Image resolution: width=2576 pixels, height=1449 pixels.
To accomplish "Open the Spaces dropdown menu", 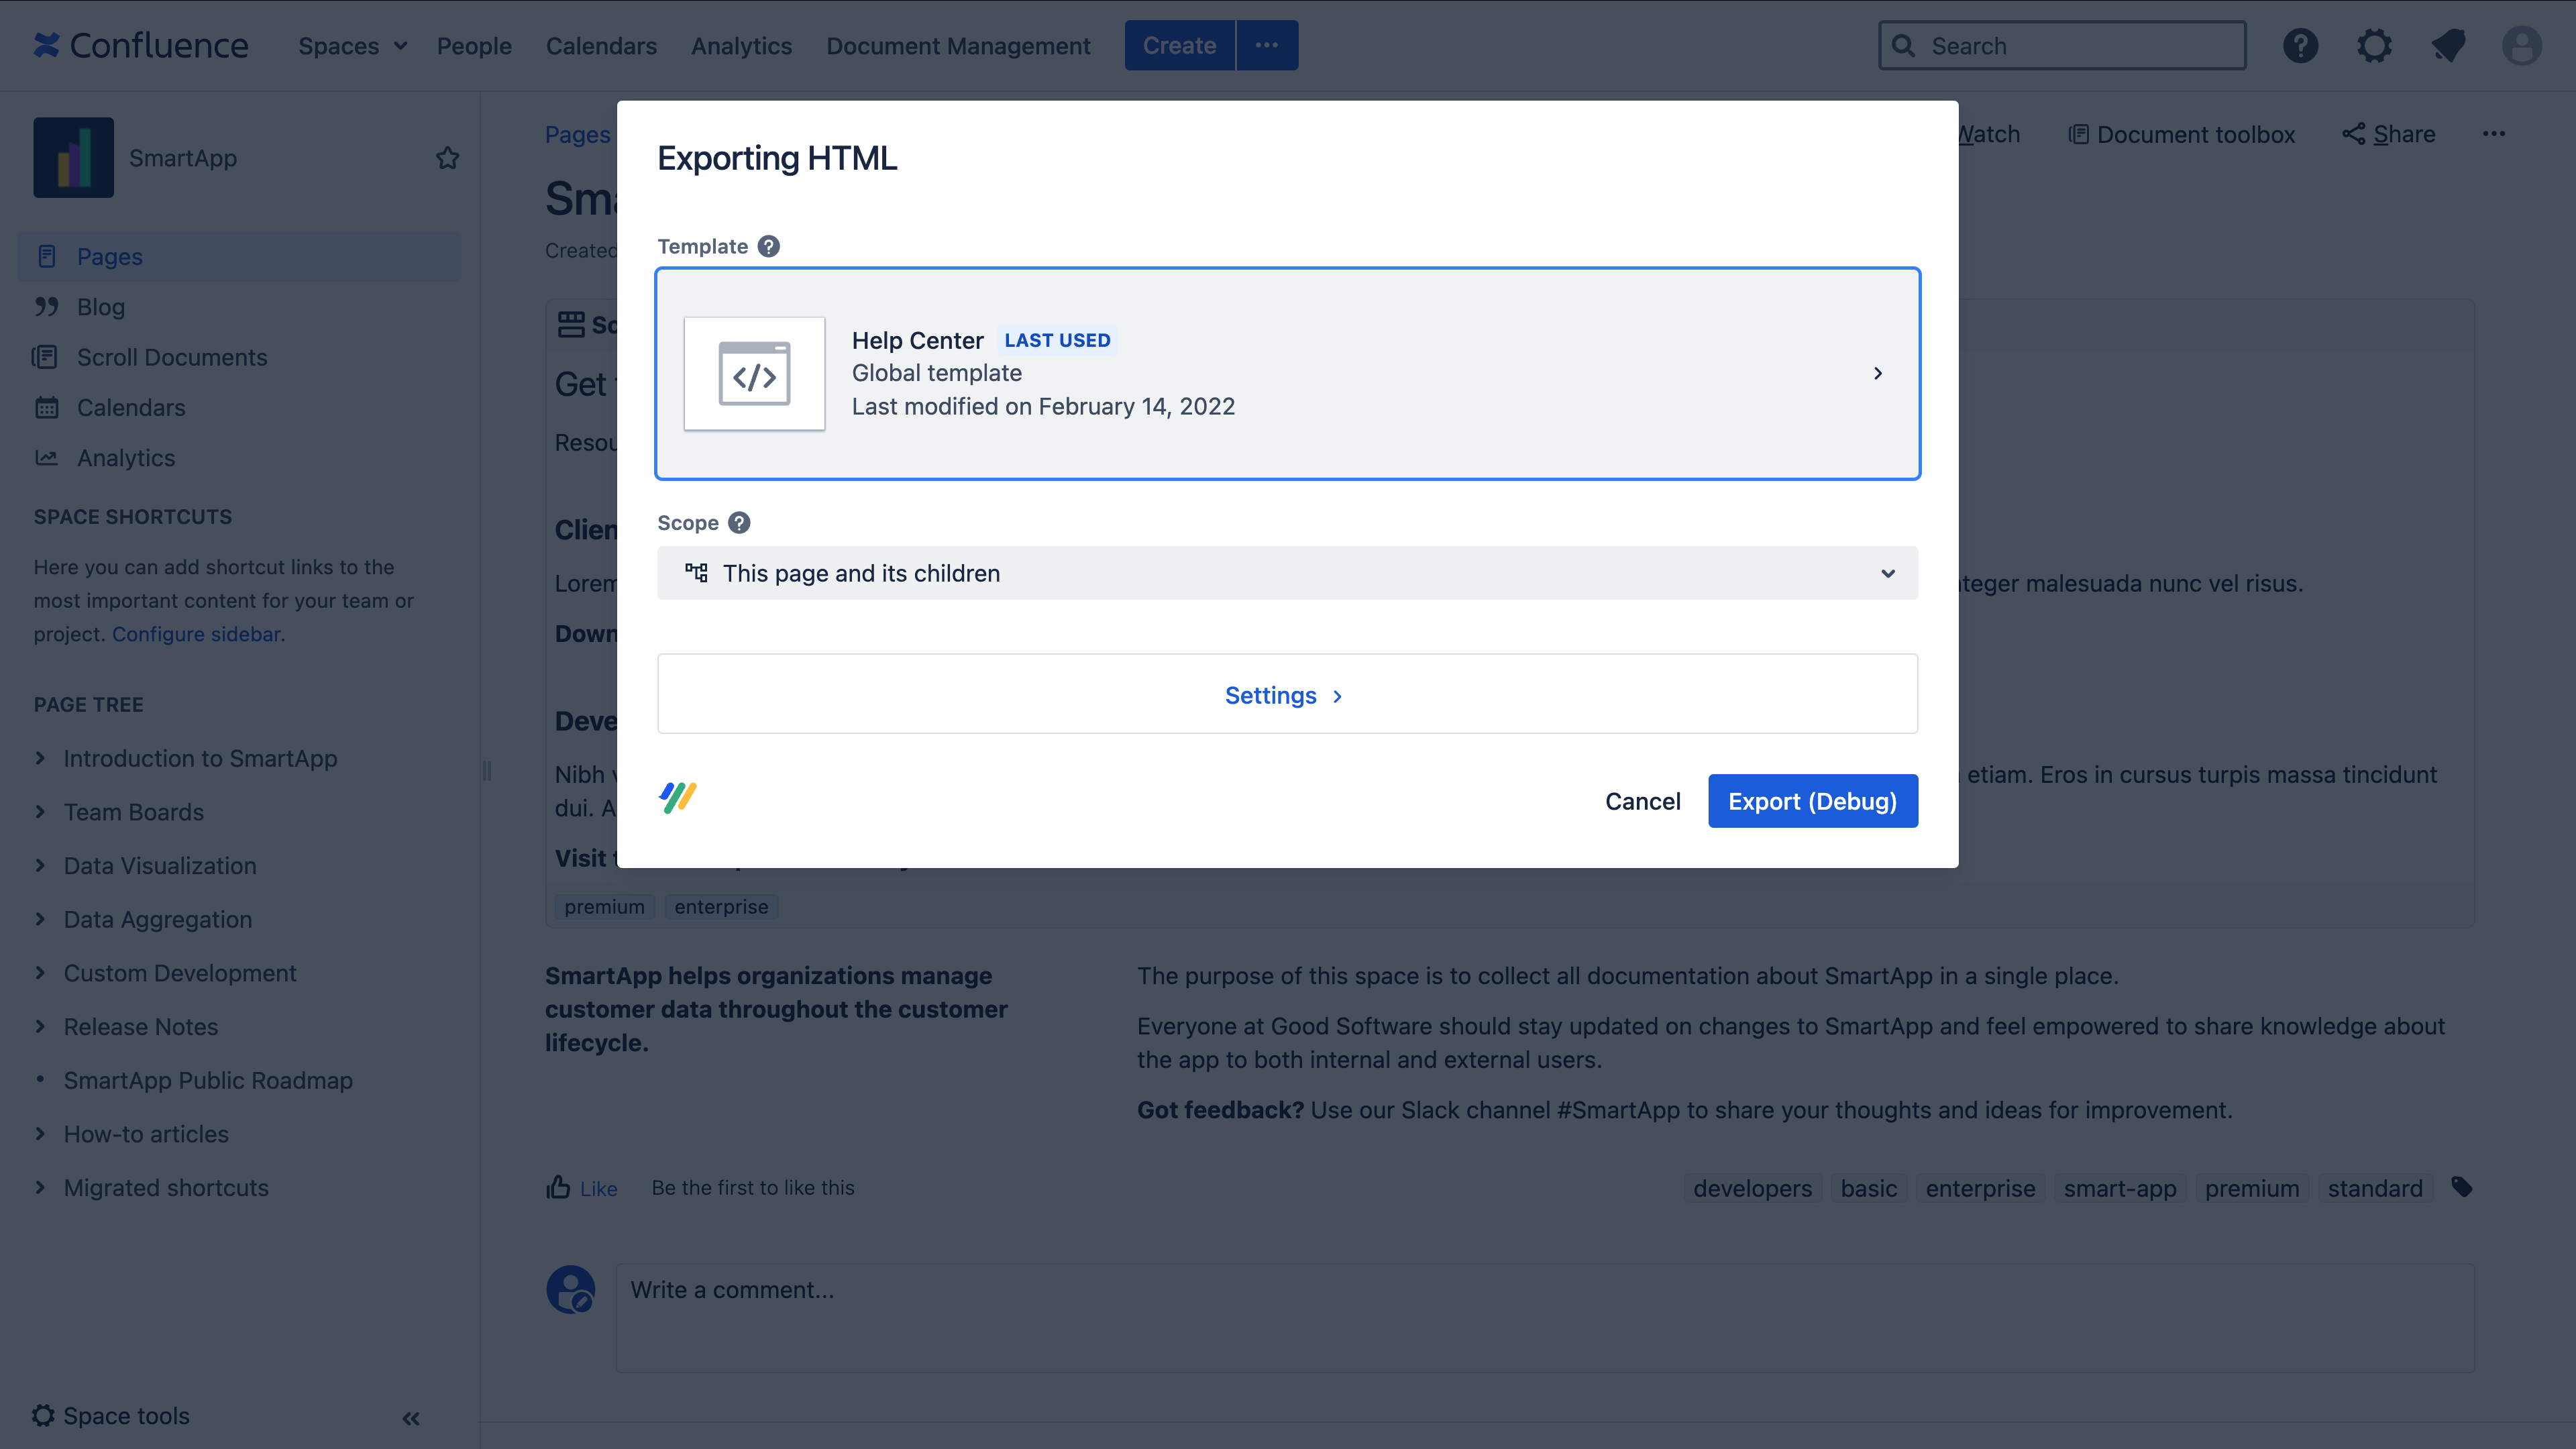I will click(x=352, y=46).
